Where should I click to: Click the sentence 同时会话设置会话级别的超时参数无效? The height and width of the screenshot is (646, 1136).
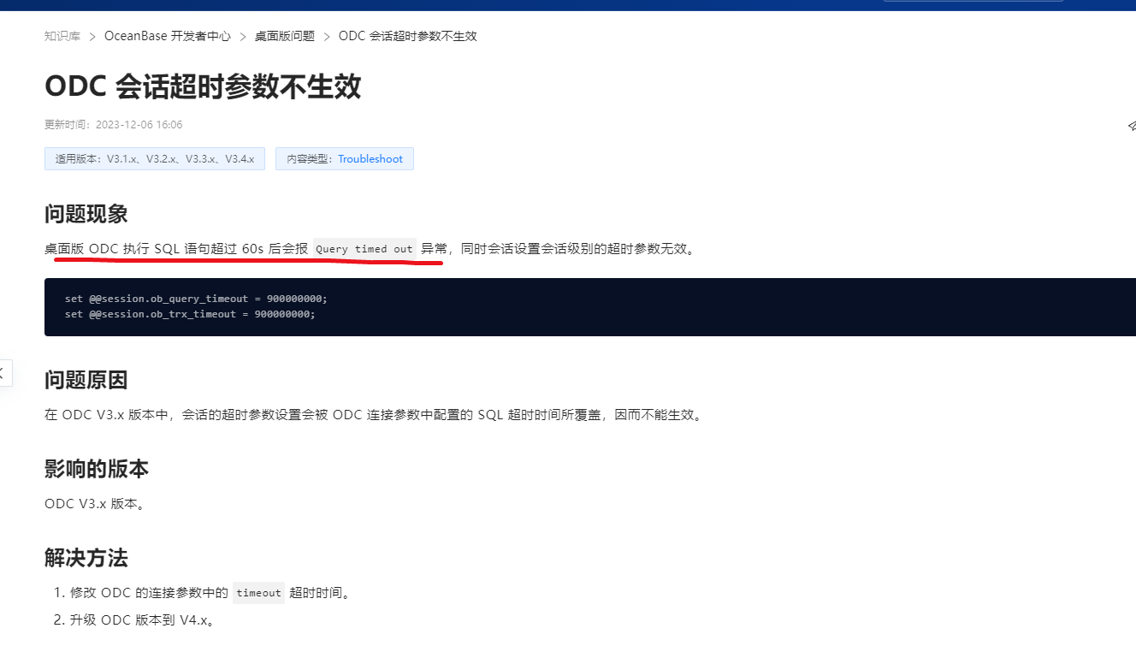point(577,249)
